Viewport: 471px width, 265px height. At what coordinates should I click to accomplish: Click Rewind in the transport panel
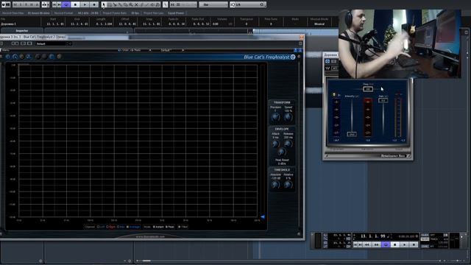click(367, 244)
